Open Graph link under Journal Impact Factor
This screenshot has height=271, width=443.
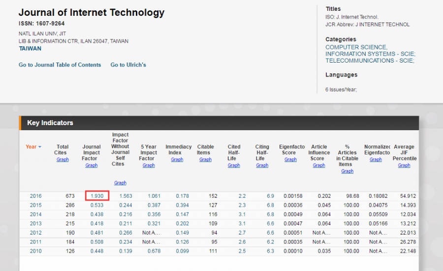[91, 165]
